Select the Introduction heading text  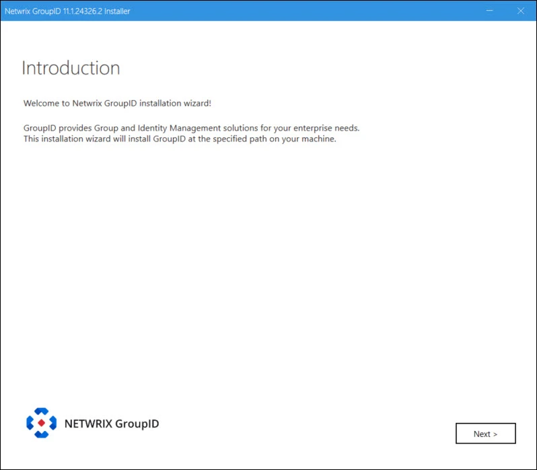tap(71, 68)
